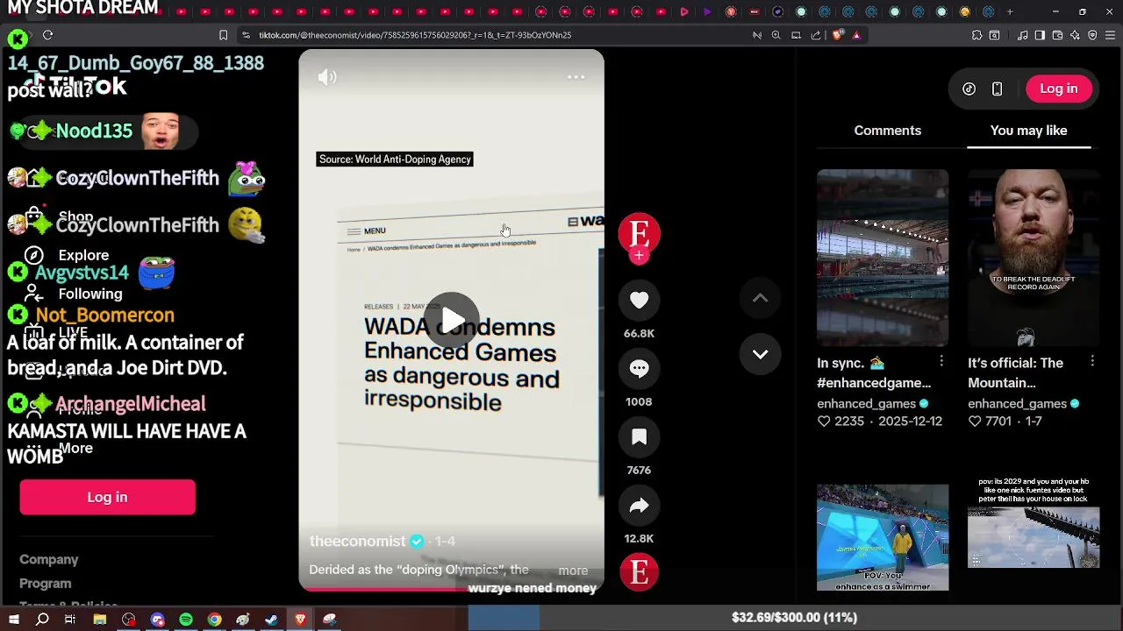This screenshot has width=1123, height=631.
Task: Toggle the browser sidebar panel icon
Action: [1040, 35]
